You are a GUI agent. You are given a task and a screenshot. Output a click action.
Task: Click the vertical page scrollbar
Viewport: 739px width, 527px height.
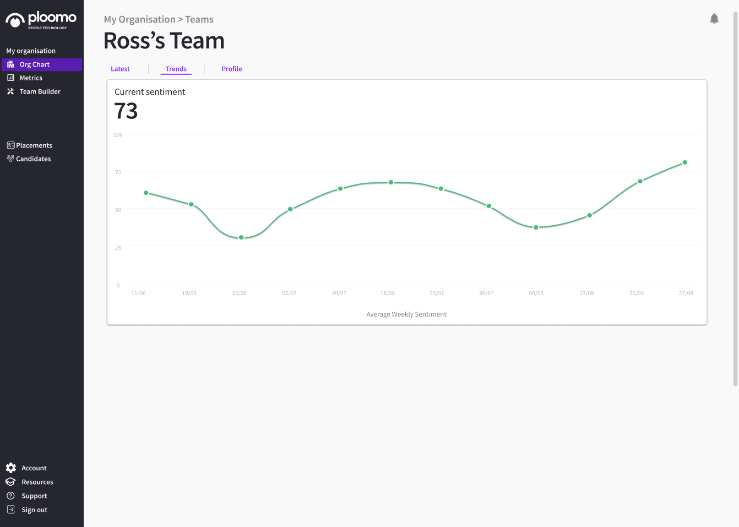tap(735, 198)
